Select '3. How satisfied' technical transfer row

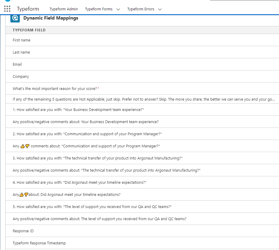pyautogui.click(x=142, y=158)
